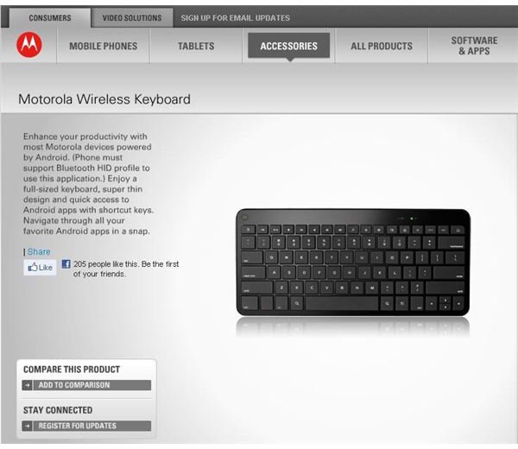This screenshot has width=518, height=449.
Task: Click the Facebook Like thumbs-up button
Action: tap(40, 268)
